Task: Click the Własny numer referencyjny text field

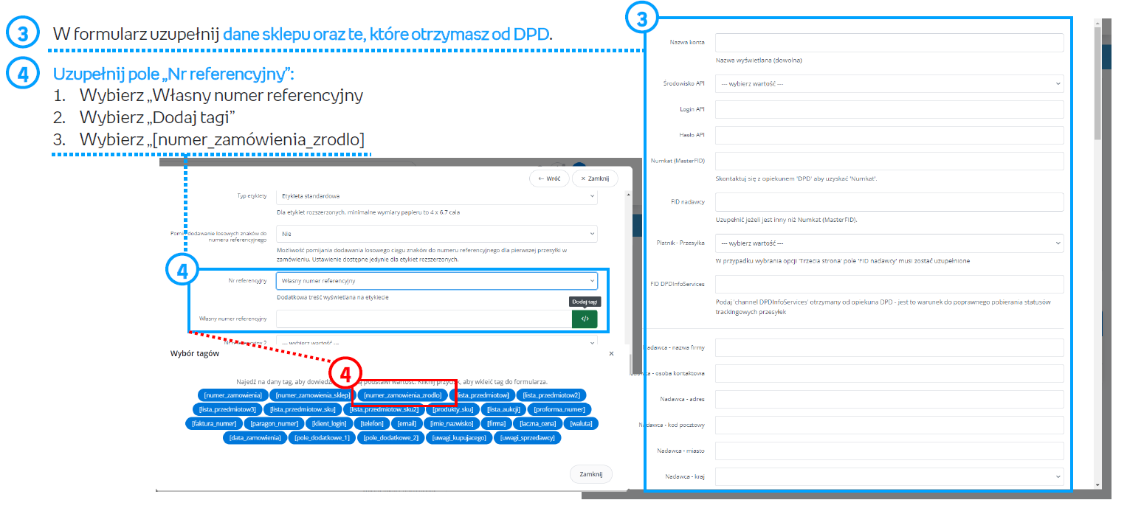Action: pos(424,319)
